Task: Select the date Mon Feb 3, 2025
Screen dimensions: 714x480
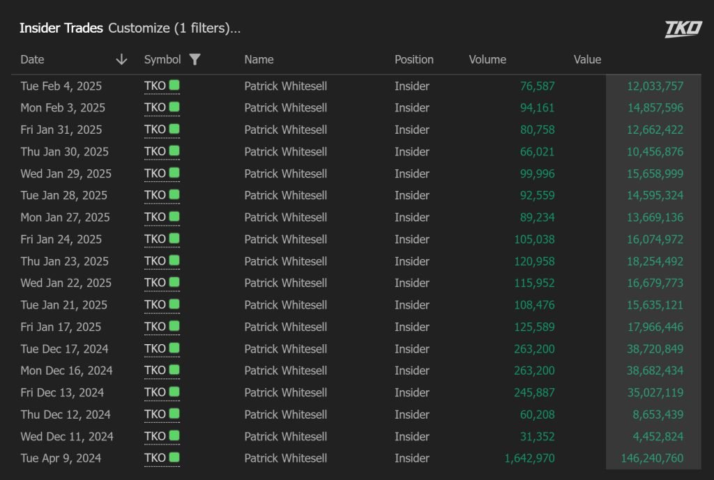Action: pos(63,108)
